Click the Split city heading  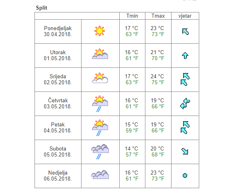click(41, 8)
